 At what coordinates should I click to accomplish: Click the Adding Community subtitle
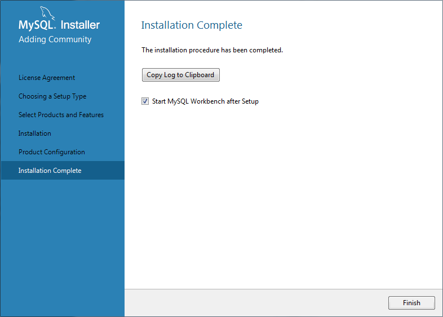tap(55, 39)
